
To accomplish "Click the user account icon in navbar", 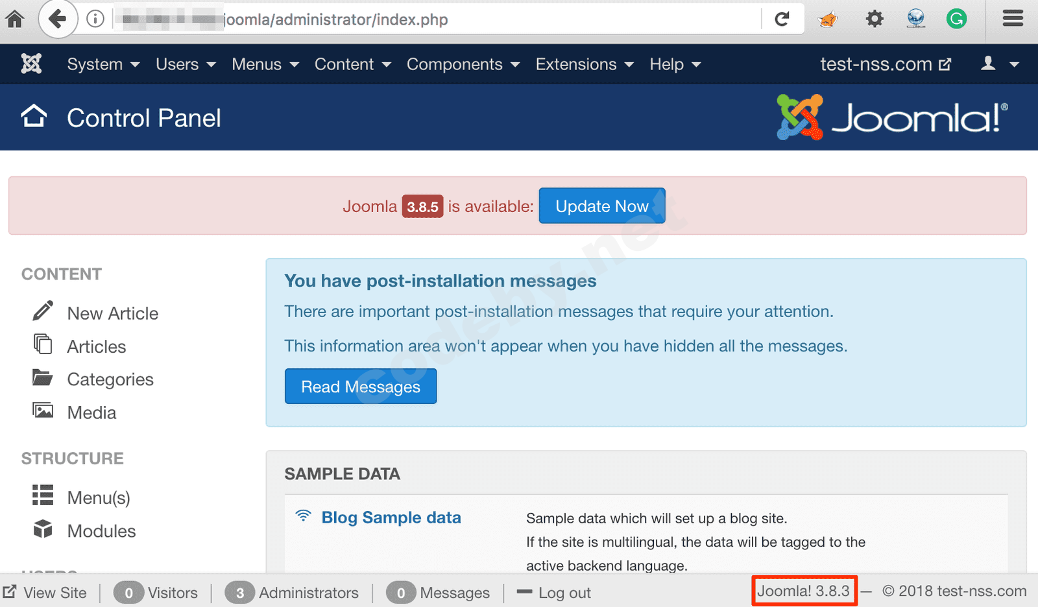I will 988,63.
